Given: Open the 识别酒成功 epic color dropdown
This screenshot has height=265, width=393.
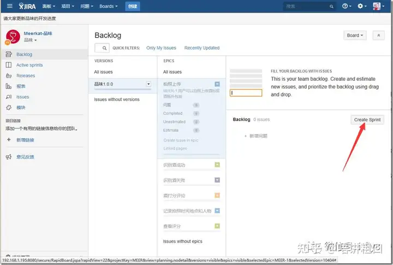Looking at the screenshot, I should pyautogui.click(x=217, y=164).
